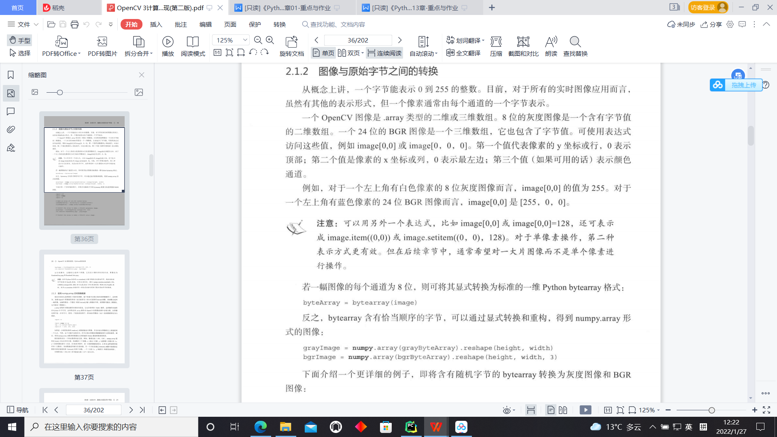Viewport: 777px width, 437px height.
Task: Open the comments panel in the sidebar
Action: [11, 112]
